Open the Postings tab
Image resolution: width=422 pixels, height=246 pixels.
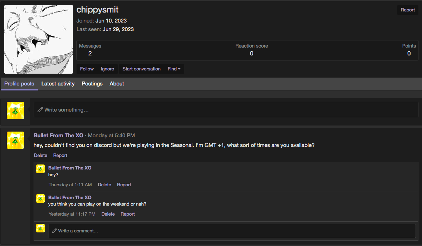92,84
